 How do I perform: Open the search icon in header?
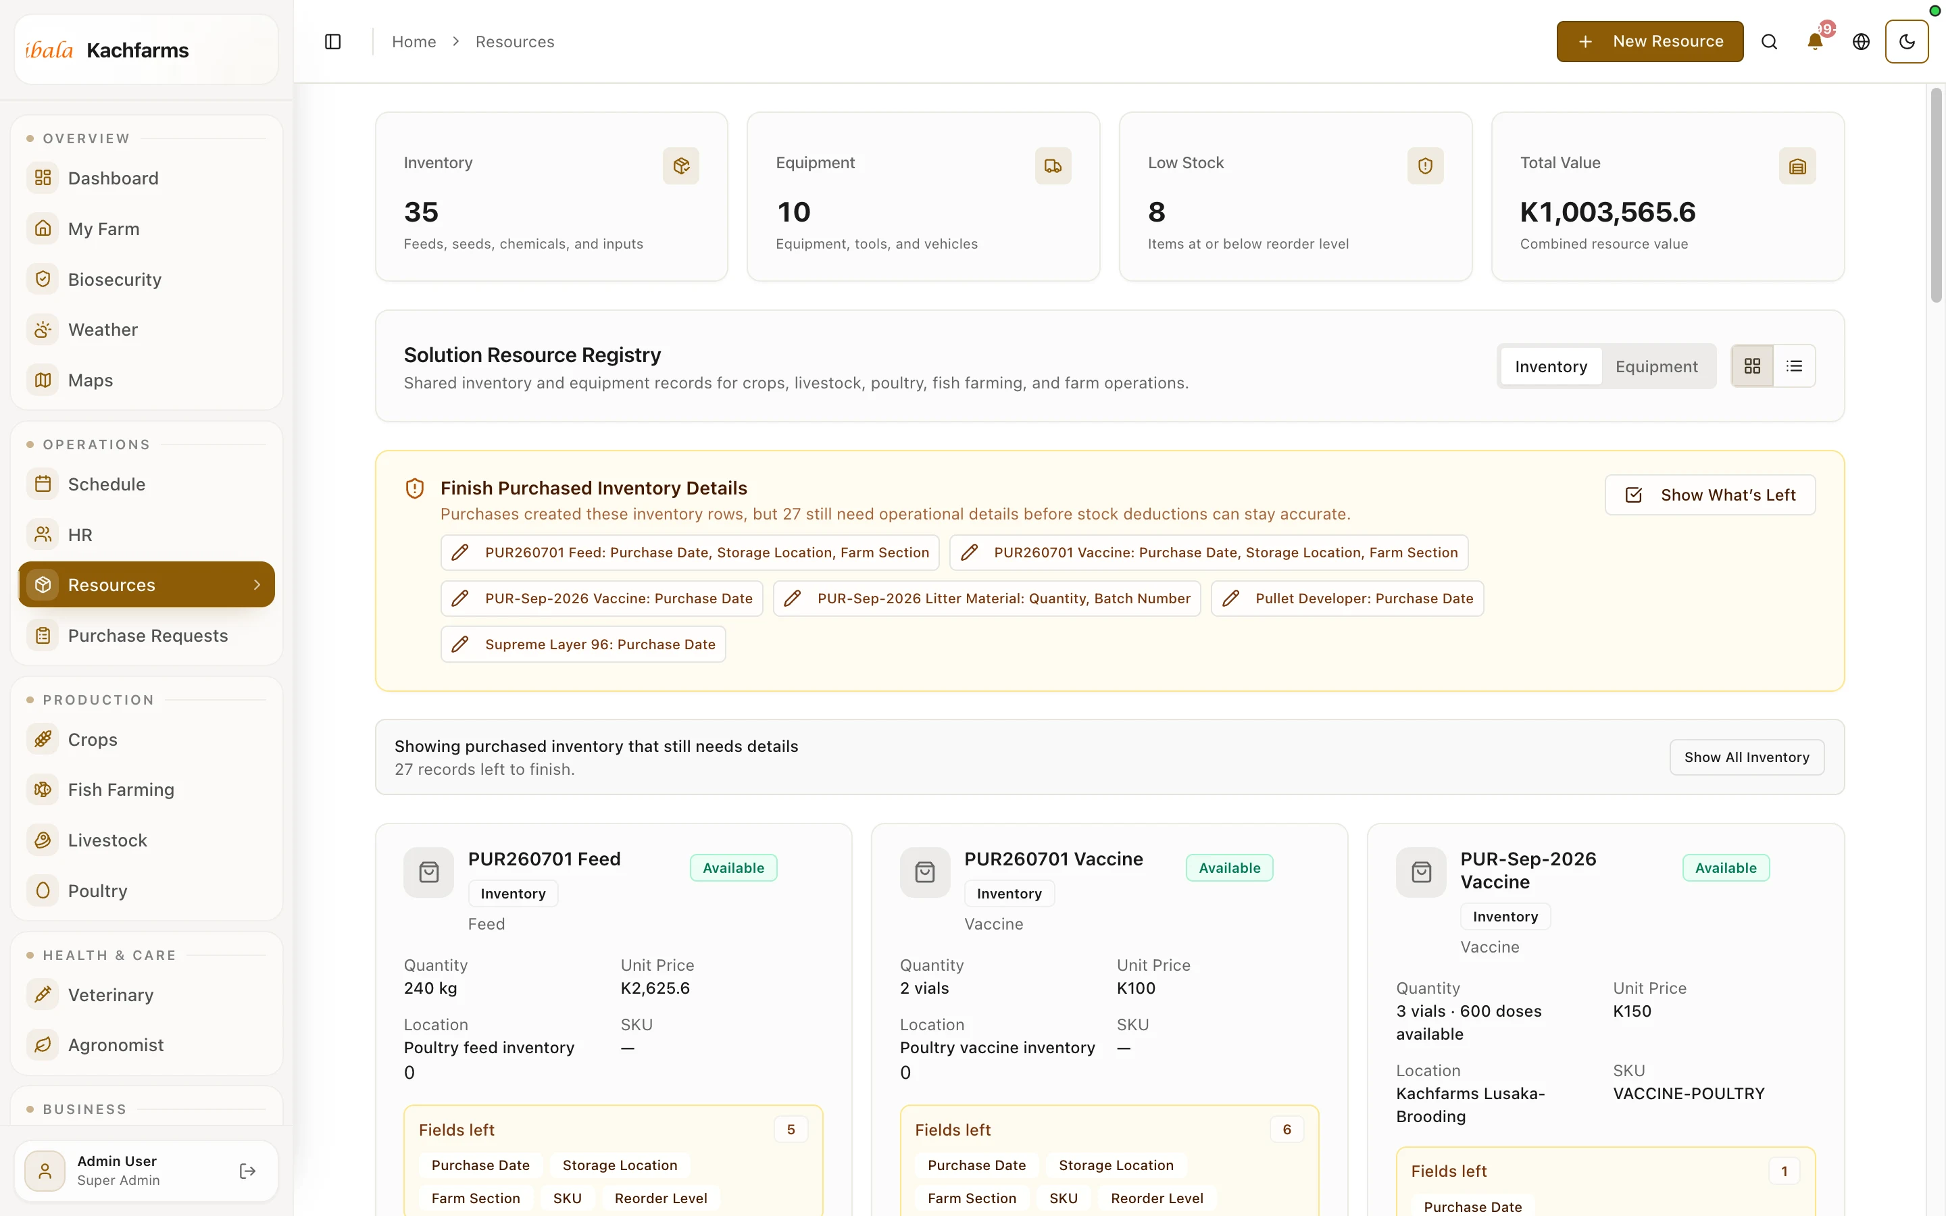point(1769,41)
